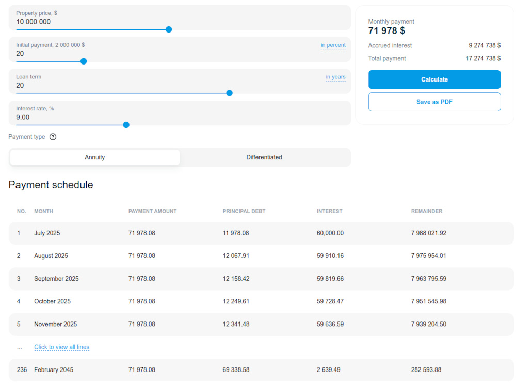
Task: Click the INTEREST column header
Action: [329, 211]
